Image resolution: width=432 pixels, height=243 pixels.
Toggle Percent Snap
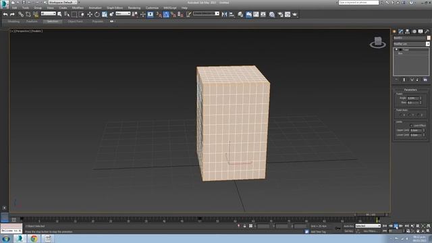point(173,14)
